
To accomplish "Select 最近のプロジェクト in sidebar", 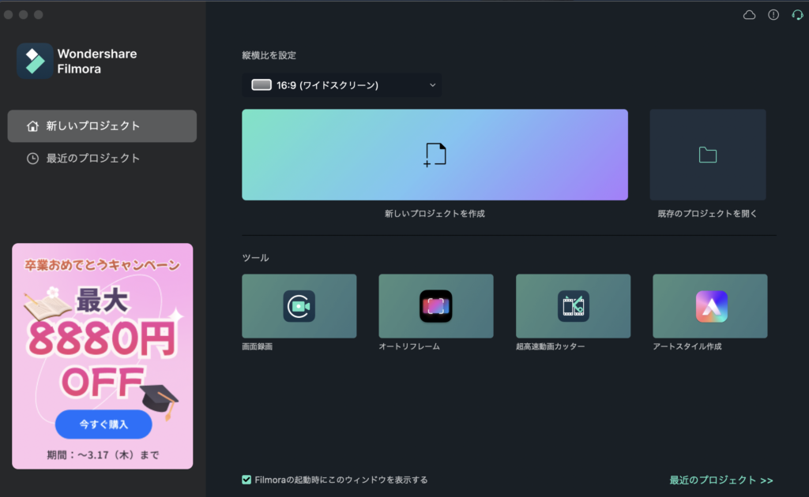I will [102, 159].
